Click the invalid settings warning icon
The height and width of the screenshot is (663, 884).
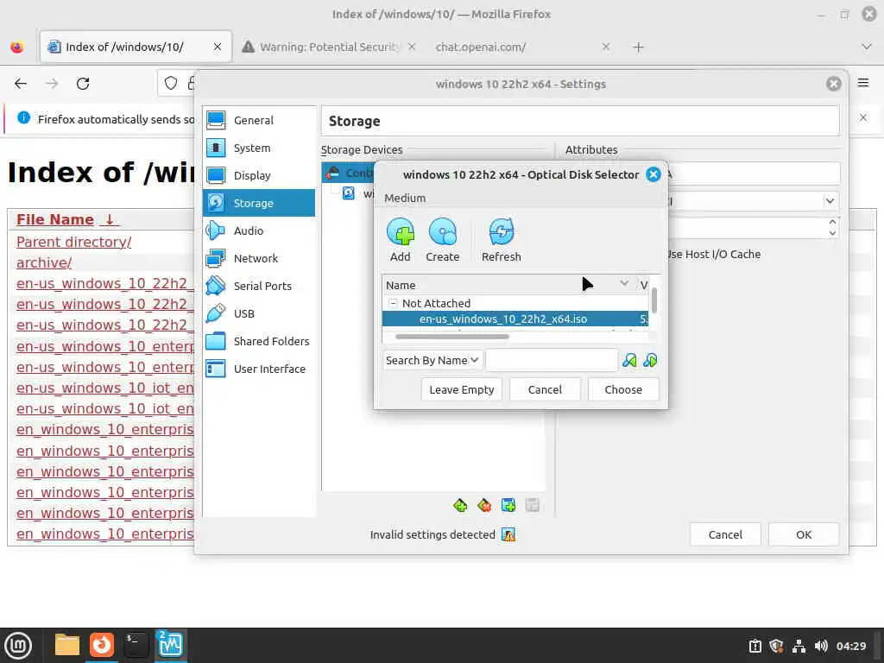508,534
